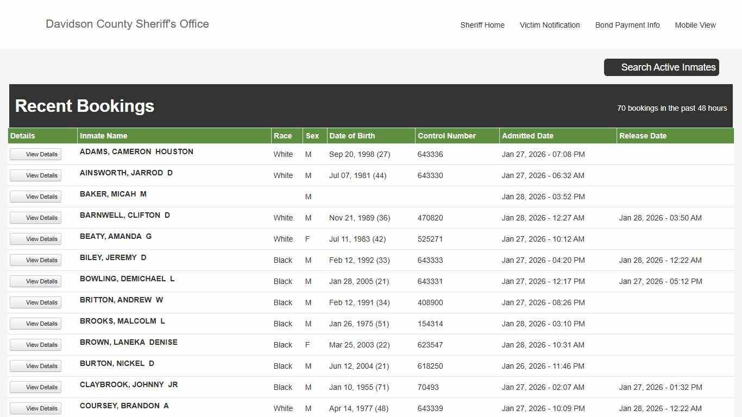Go to Victim Notification page
742x417 pixels.
point(550,25)
